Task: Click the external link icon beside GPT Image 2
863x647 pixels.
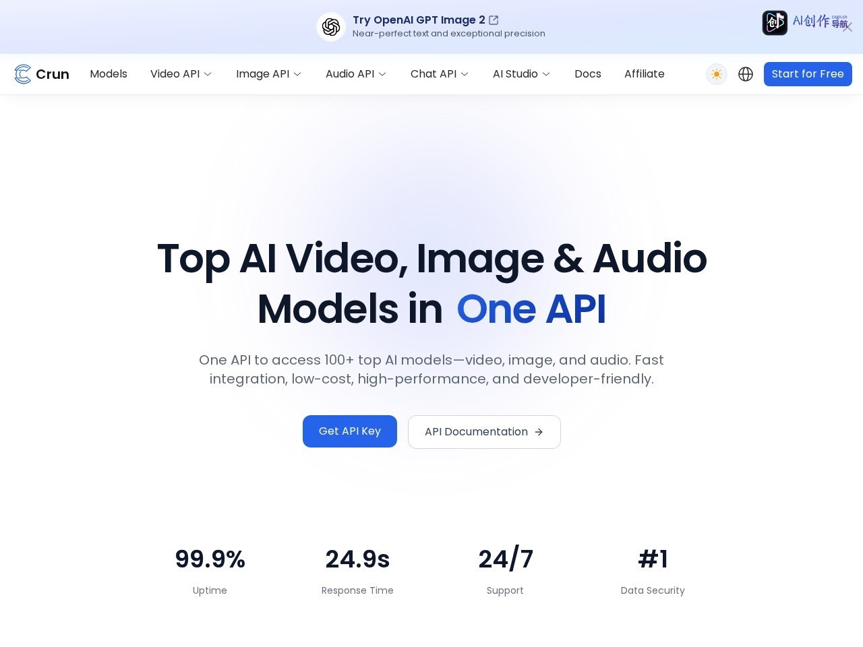Action: click(494, 20)
